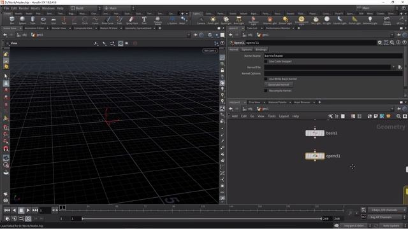Select the Platonic Solids shelf tool
The height and width of the screenshot is (229, 408).
click(157, 20)
